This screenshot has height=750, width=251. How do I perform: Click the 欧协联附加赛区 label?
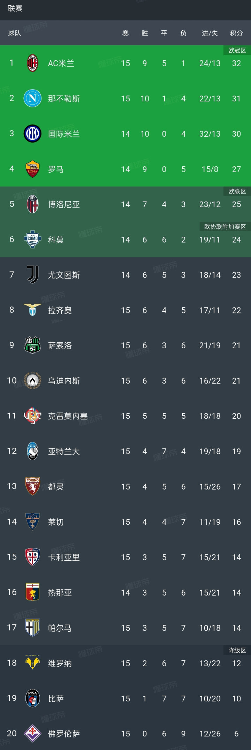point(225,227)
